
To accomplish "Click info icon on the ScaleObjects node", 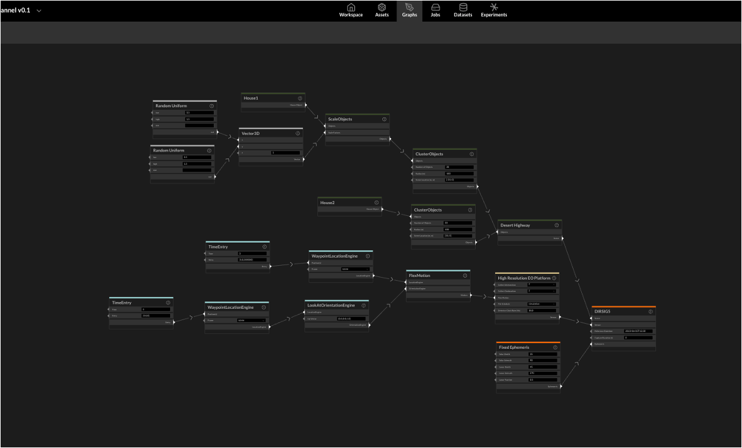I will 384,119.
